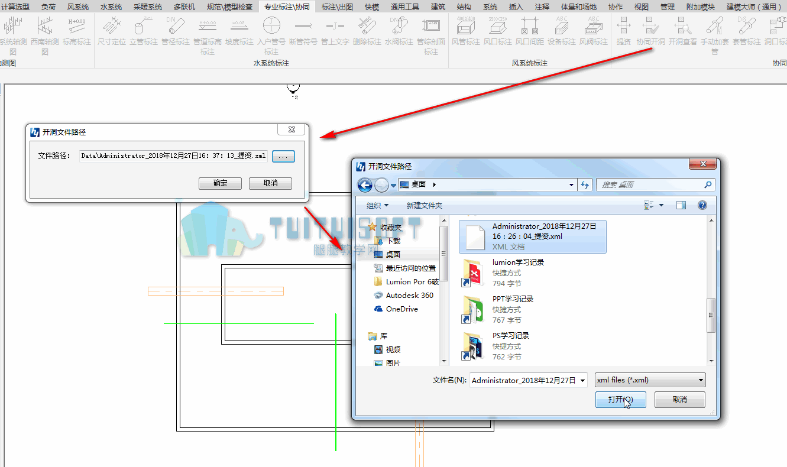This screenshot has height=467, width=787.
Task: Expand the 文件名 combo box arrow
Action: pos(582,381)
